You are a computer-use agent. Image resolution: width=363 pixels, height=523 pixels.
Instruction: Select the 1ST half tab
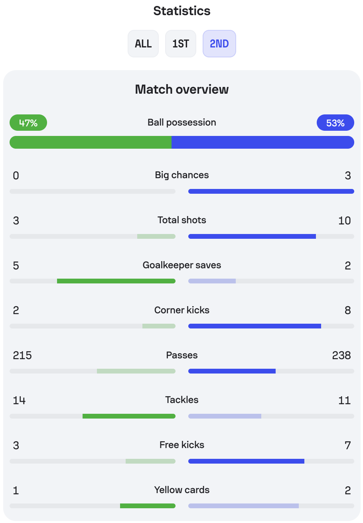(181, 43)
